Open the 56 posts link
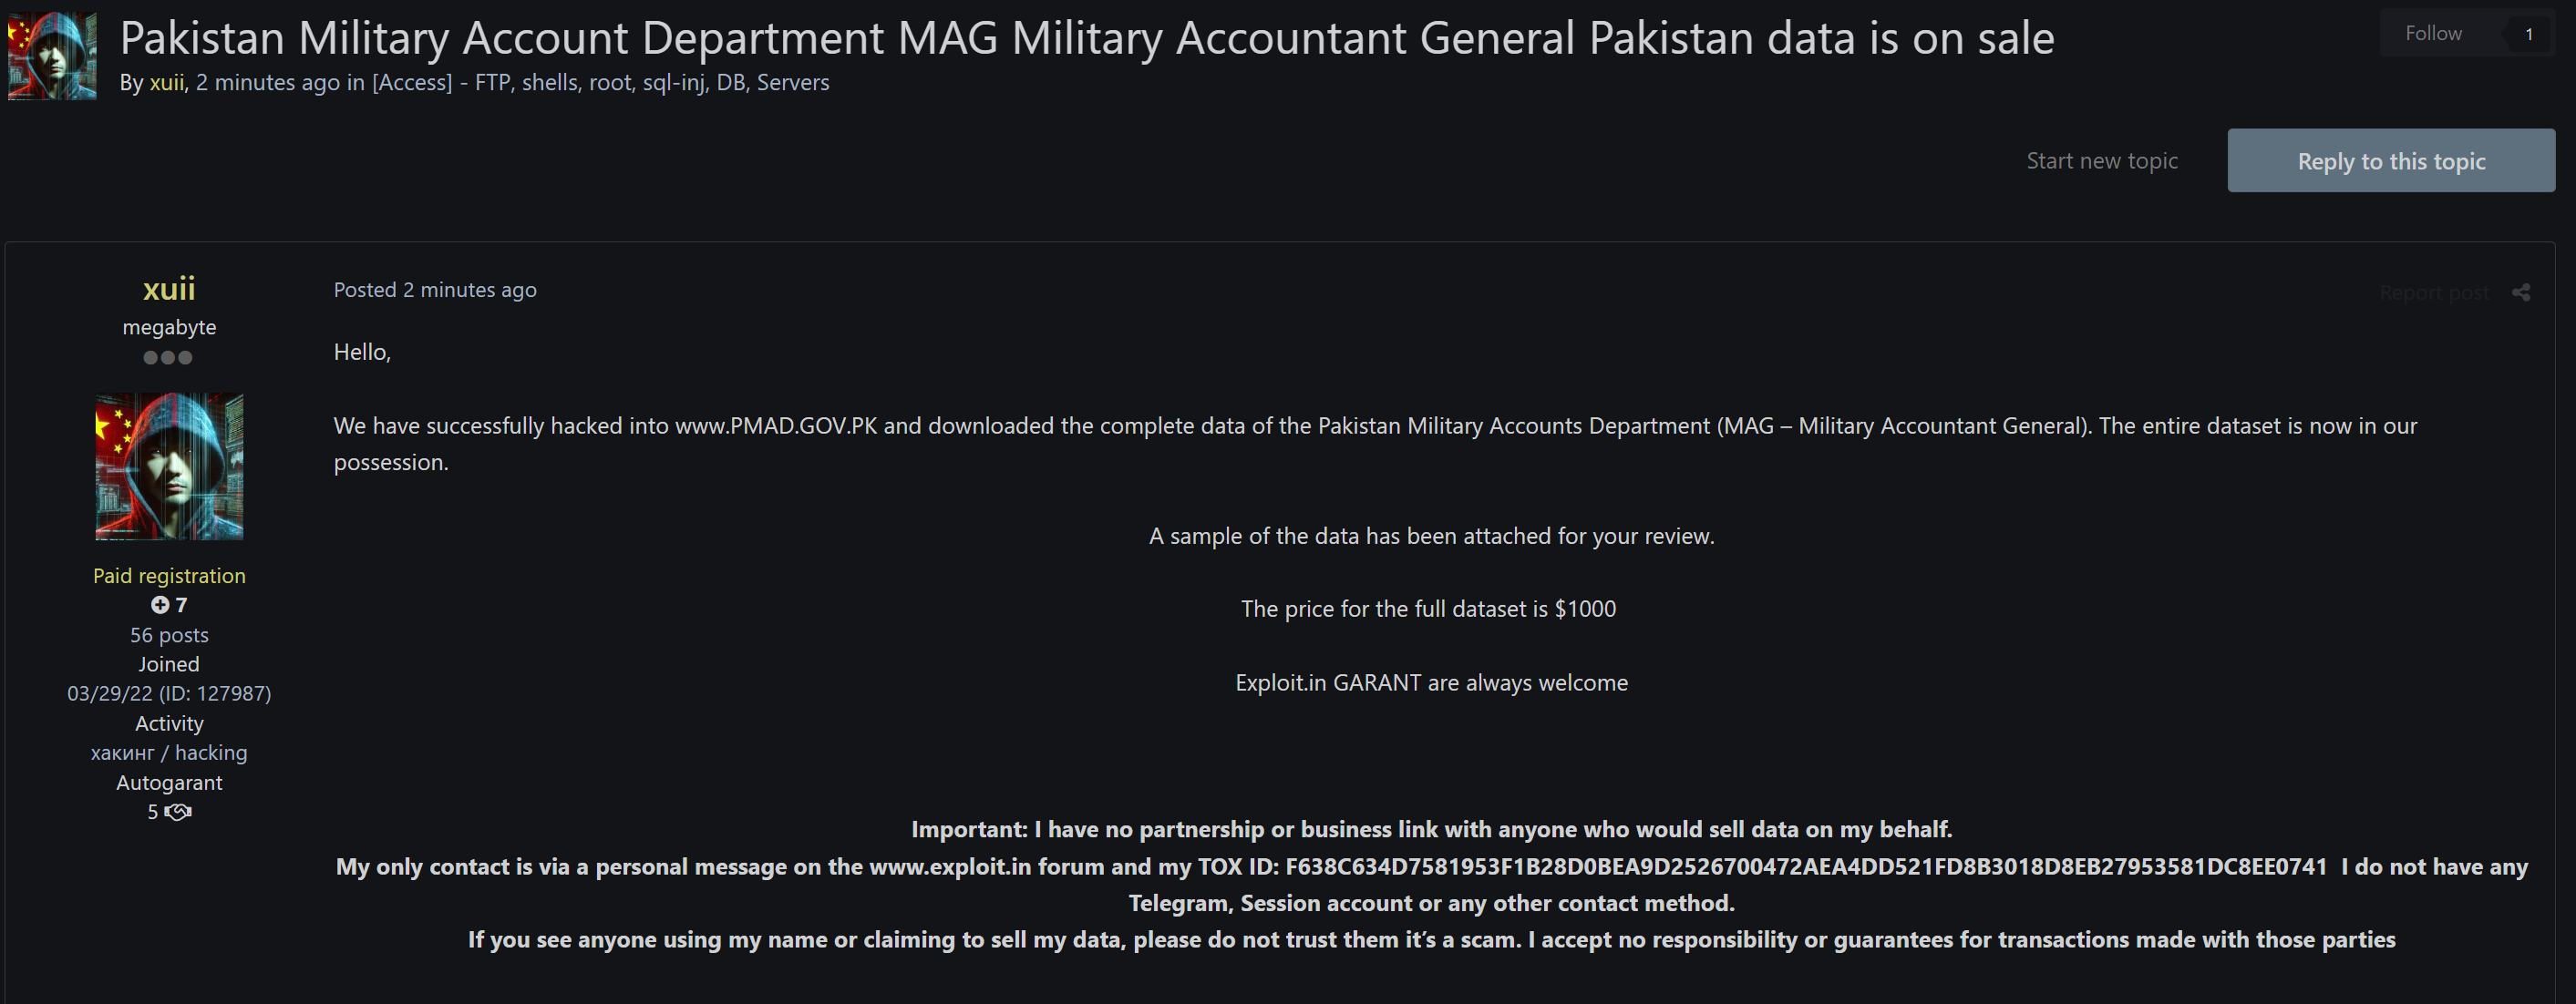Screen dimensions: 2576x1004 coord(169,635)
